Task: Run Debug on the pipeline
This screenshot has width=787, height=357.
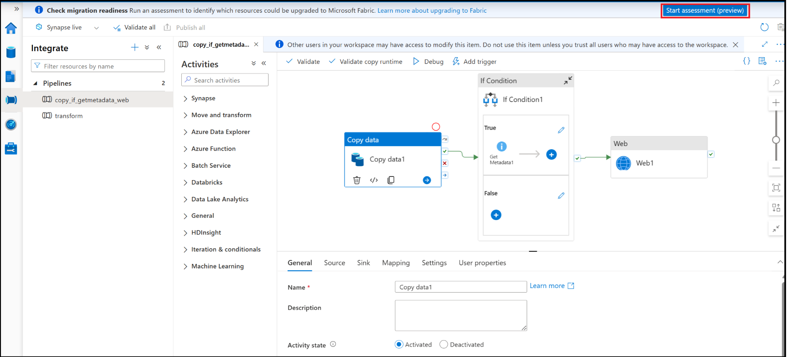Action: [x=428, y=61]
